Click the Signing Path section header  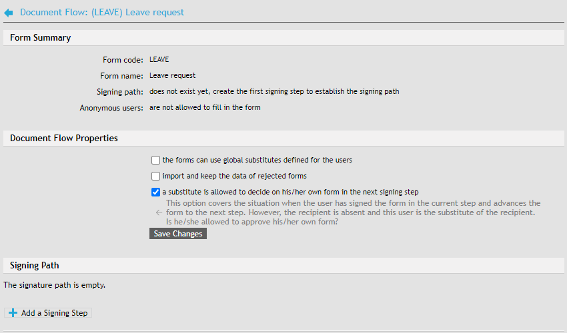tap(35, 265)
